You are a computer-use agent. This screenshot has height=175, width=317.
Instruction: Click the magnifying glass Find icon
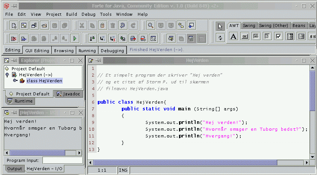pyautogui.click(x=150, y=26)
